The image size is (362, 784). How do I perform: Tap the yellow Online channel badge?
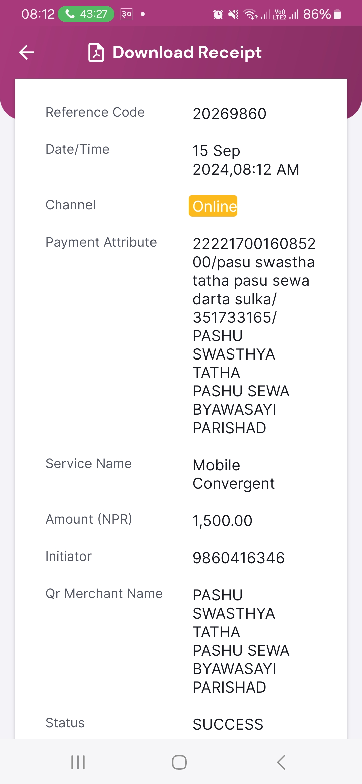[x=213, y=206]
